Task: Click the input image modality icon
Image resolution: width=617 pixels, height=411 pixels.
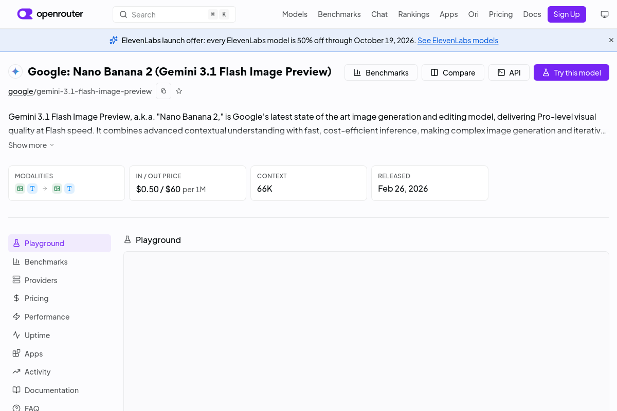Action: [x=20, y=189]
